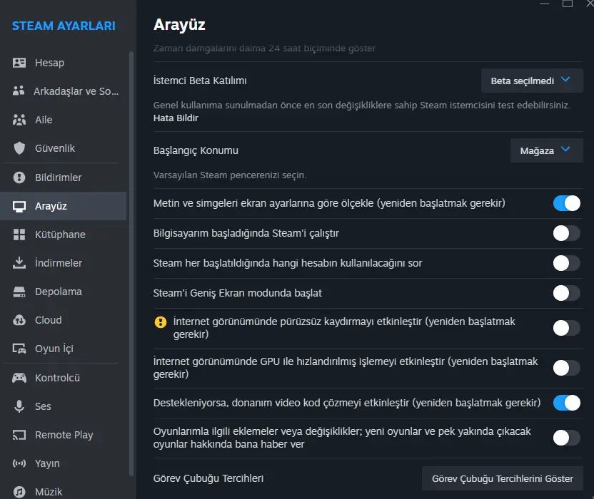Click the Müzik note icon
This screenshot has width=594, height=499.
click(19, 492)
